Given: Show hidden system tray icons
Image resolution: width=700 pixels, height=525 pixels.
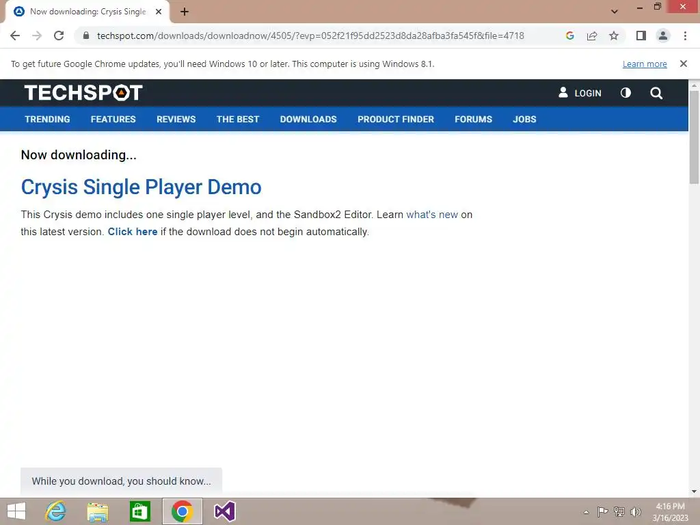Looking at the screenshot, I should [586, 512].
